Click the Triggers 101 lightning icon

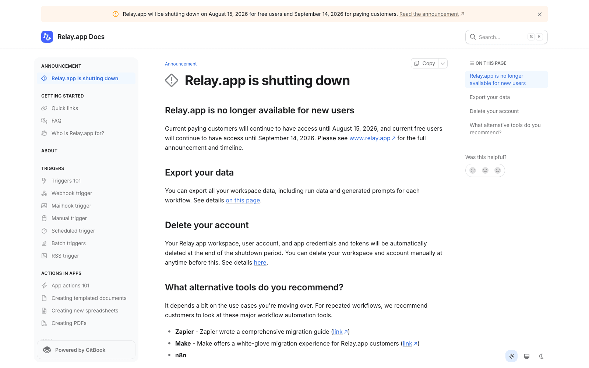point(44,181)
